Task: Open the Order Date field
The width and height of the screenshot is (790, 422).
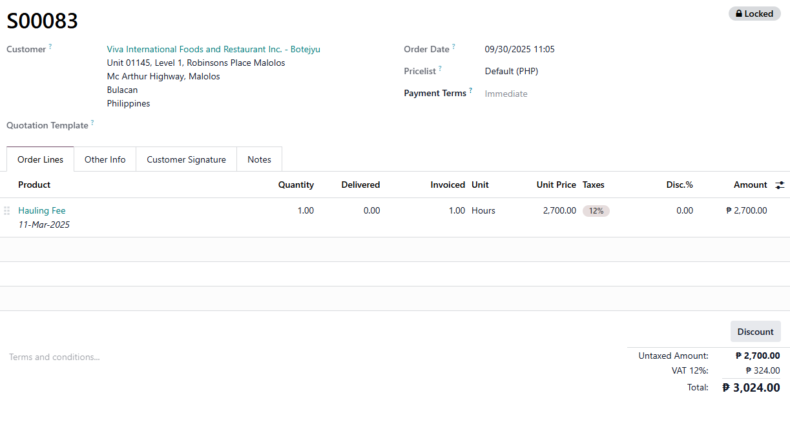Action: [519, 49]
